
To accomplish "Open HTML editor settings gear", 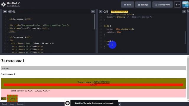I will [x=5, y=11].
